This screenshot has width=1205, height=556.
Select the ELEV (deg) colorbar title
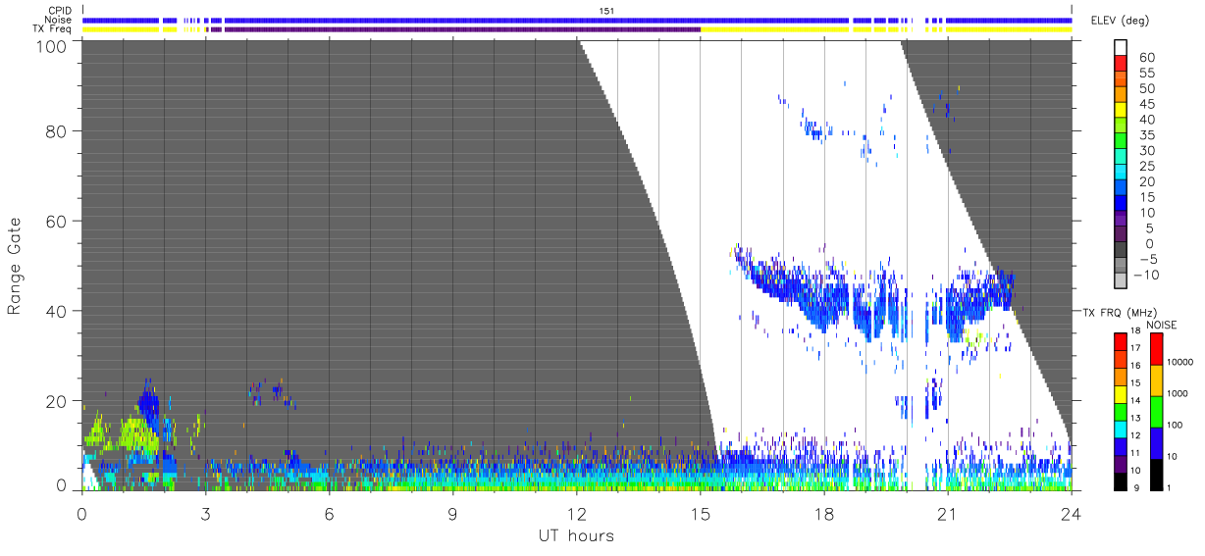1119,21
